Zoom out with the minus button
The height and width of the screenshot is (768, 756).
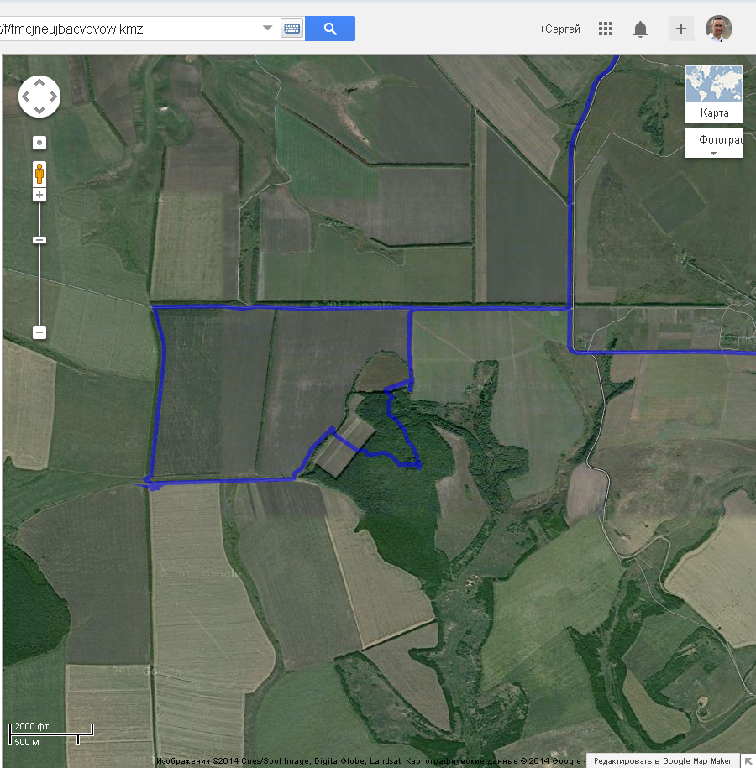(39, 332)
